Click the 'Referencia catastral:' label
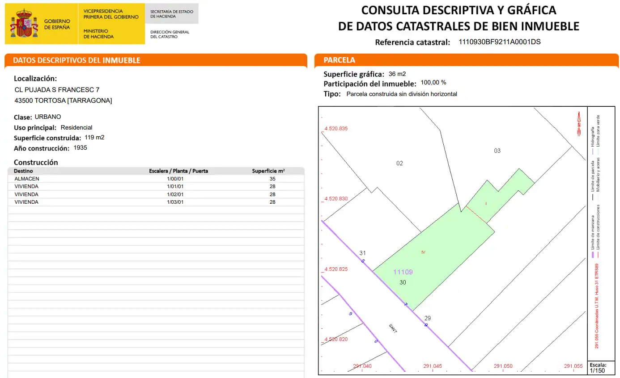Viewport: 620px width, 378px height. tap(412, 42)
